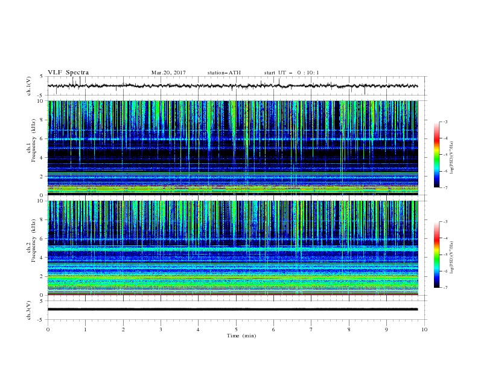Click the "-3" tick on ch.1 color bar
Image resolution: width=478 pixels, height=370 pixels.
[445, 122]
